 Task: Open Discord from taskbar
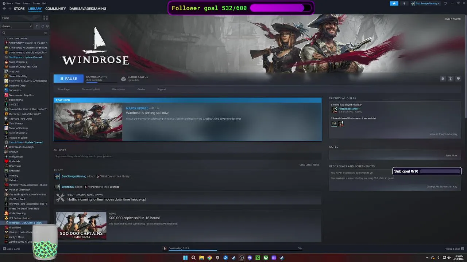pyautogui.click(x=250, y=258)
